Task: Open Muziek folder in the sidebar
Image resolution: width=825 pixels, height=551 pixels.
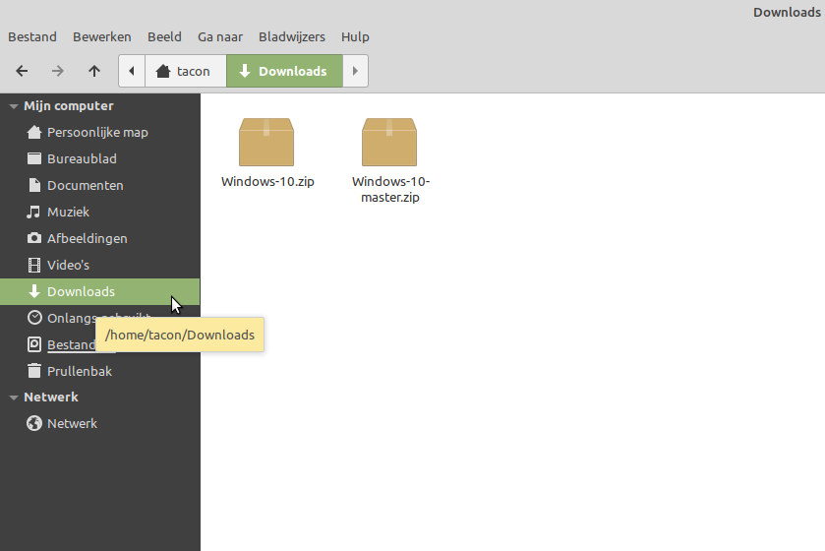Action: click(68, 212)
